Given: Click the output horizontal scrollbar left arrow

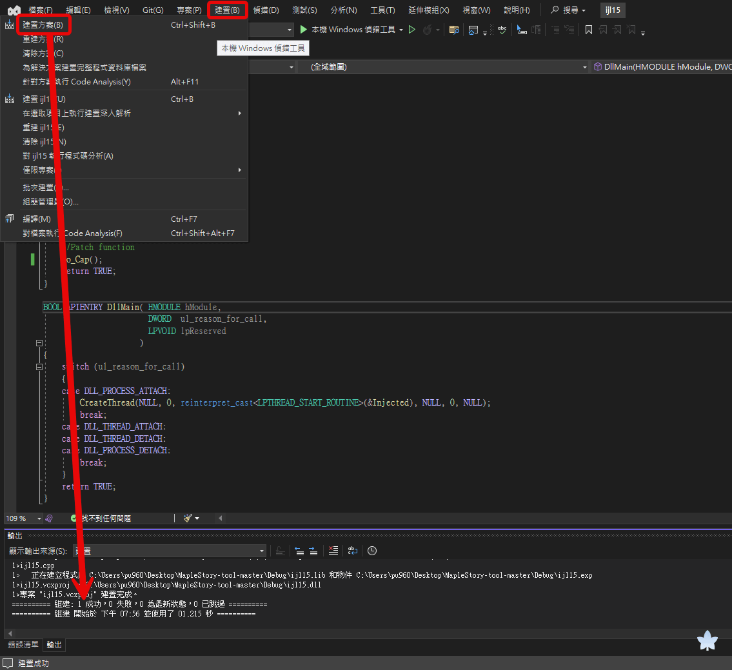Looking at the screenshot, I should coord(10,634).
